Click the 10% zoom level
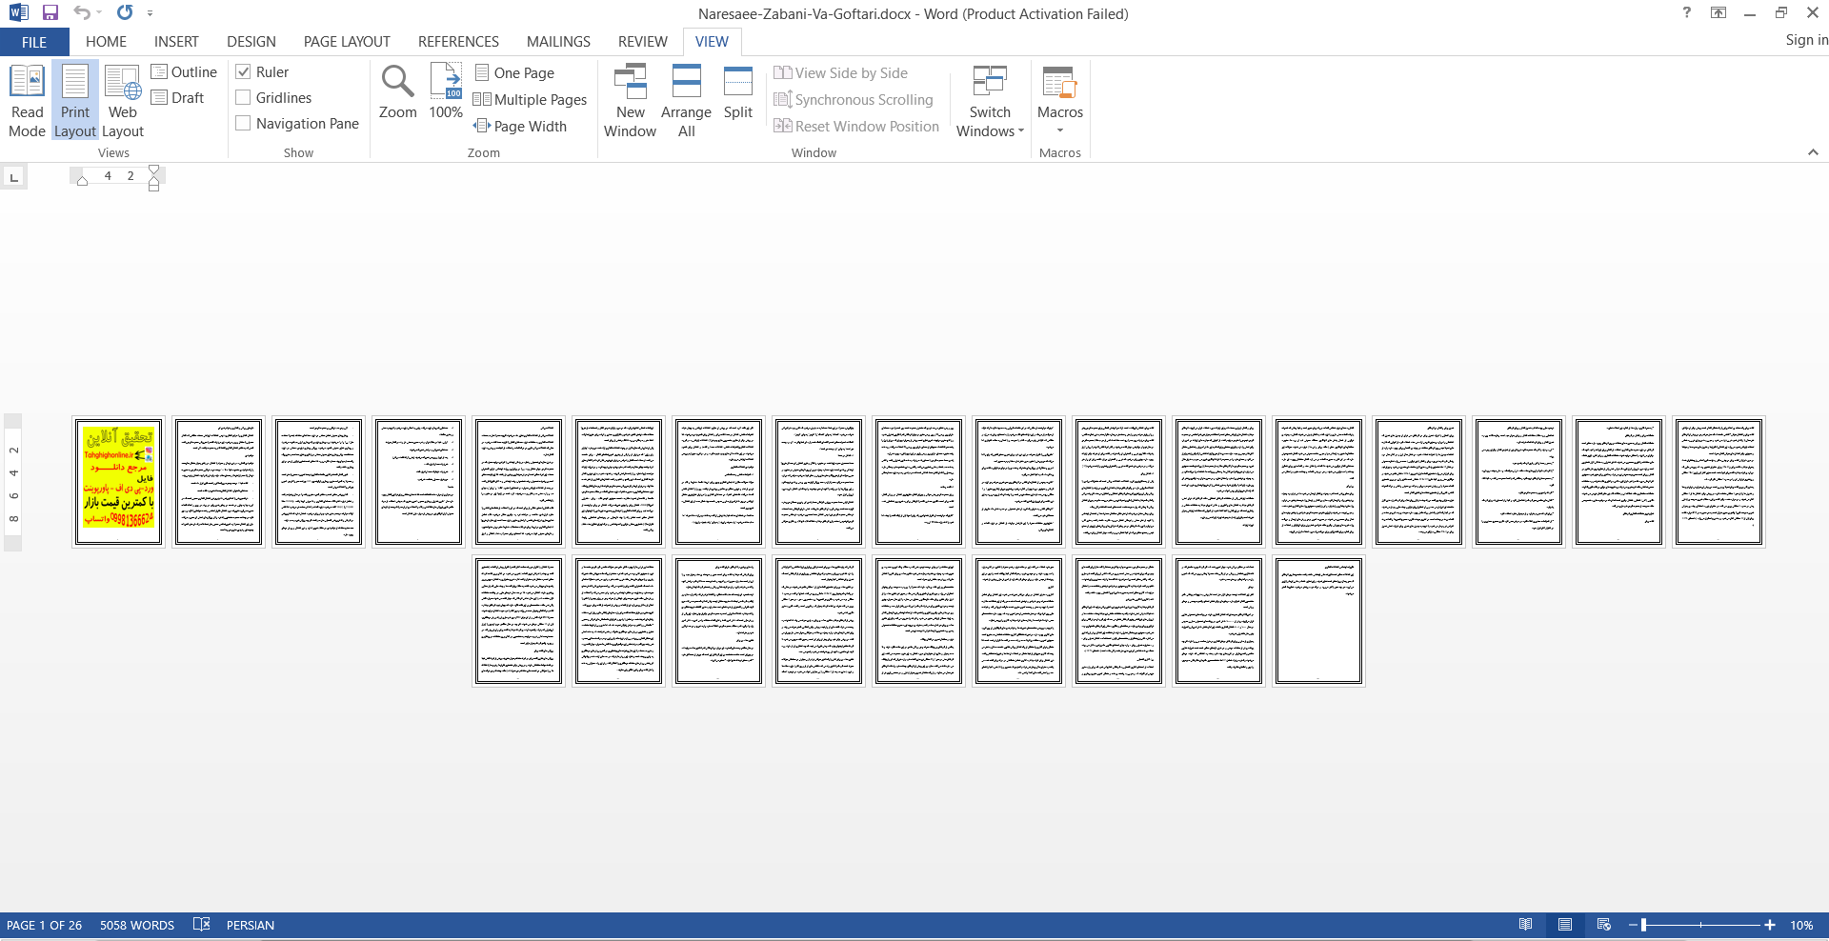 1800,925
